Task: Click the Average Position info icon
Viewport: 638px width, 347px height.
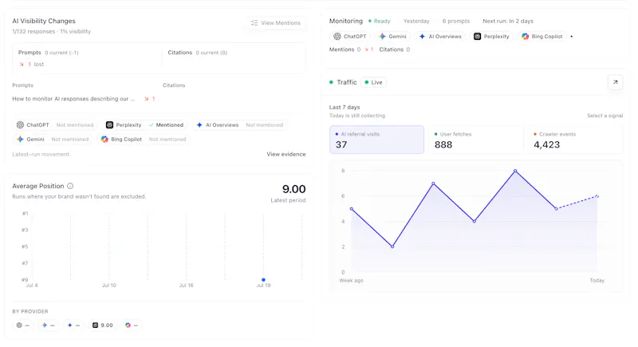Action: (70, 186)
